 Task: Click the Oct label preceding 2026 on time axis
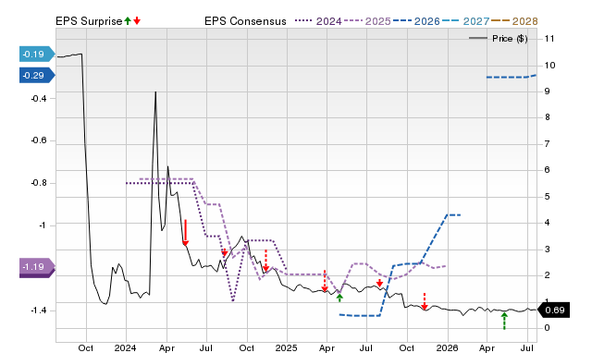click(407, 347)
